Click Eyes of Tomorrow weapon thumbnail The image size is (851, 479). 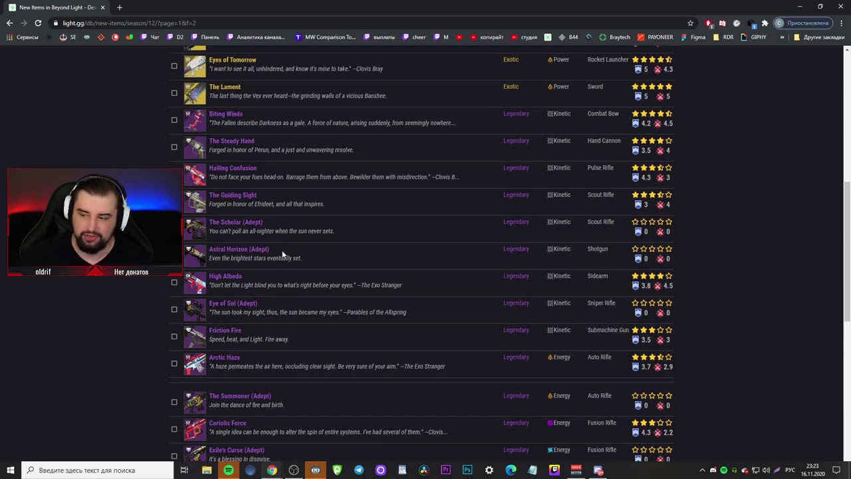(x=195, y=66)
